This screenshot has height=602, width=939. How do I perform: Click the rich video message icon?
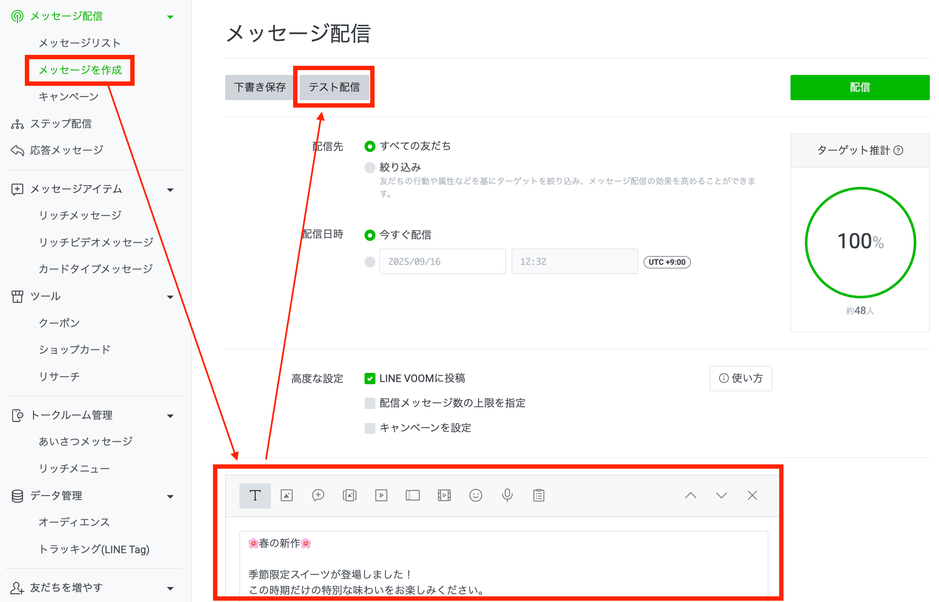click(444, 495)
